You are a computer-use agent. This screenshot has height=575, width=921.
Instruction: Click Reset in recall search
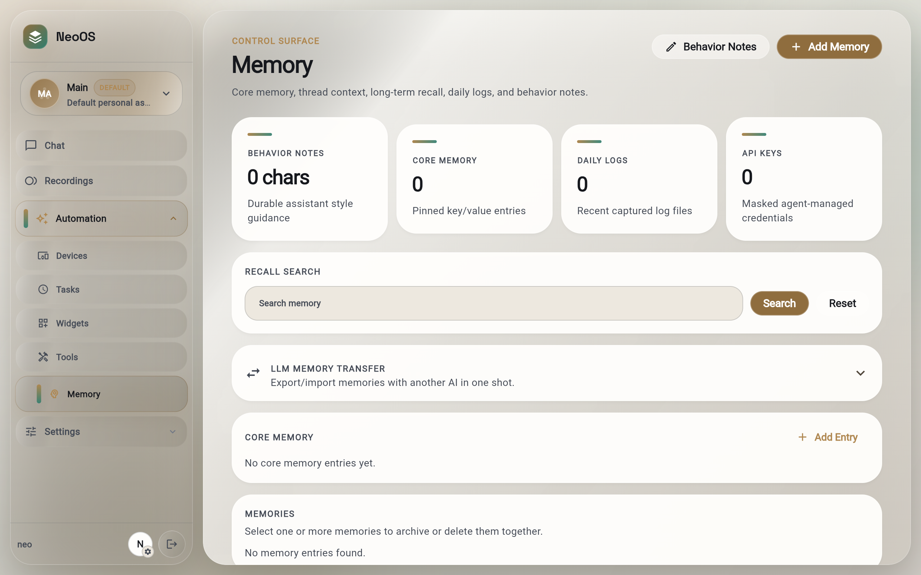click(842, 303)
